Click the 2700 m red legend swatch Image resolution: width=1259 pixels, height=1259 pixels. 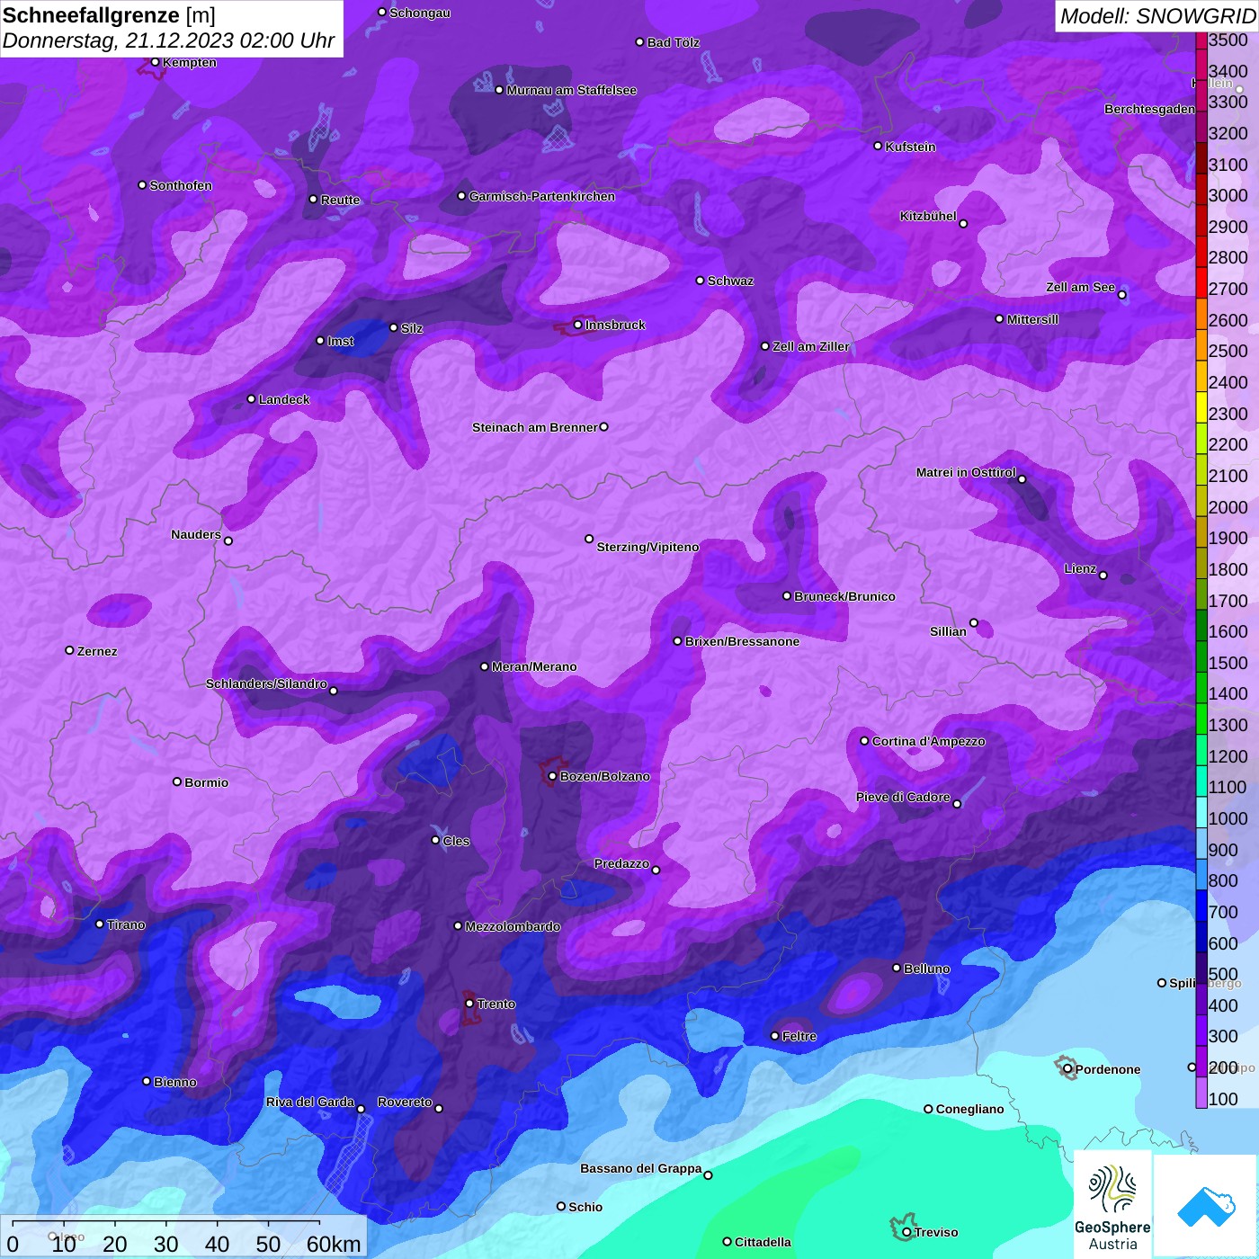click(1201, 282)
